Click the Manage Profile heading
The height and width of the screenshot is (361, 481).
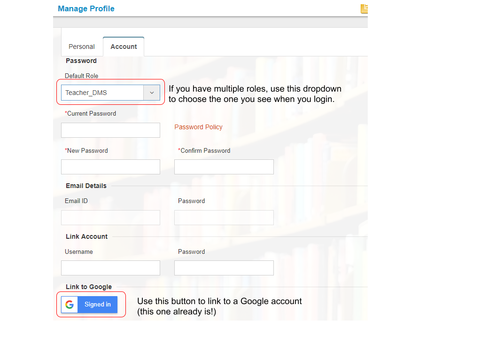point(86,8)
